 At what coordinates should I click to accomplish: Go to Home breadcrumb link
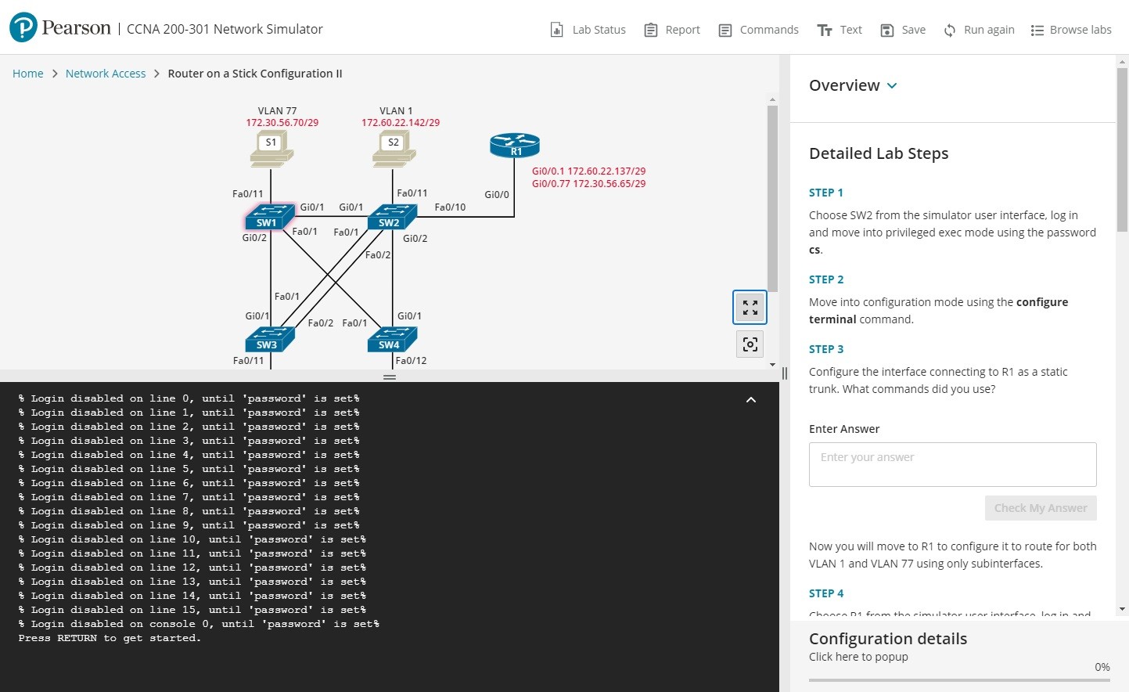[x=28, y=74]
